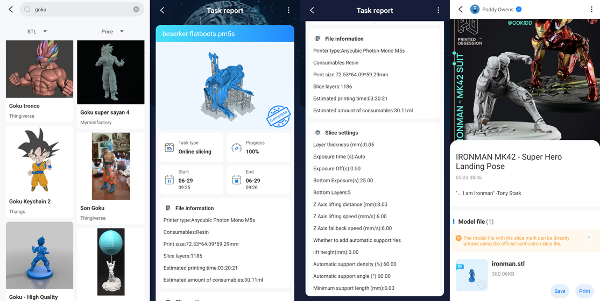Viewport: 600px width, 301px height.
Task: Select 'Z Axis lifting distance (mm):8.00' row
Action: pos(350,204)
